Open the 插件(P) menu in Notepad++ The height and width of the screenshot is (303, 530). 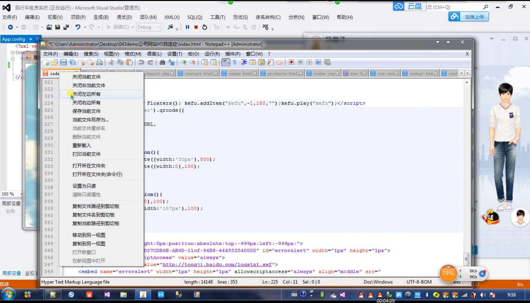pos(233,54)
